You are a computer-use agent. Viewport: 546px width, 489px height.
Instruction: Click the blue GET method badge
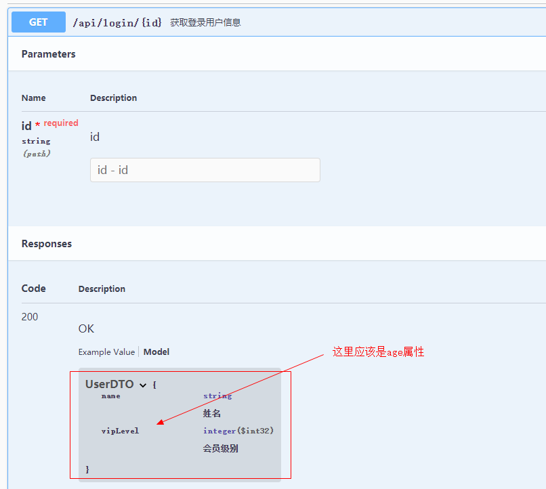tap(39, 22)
